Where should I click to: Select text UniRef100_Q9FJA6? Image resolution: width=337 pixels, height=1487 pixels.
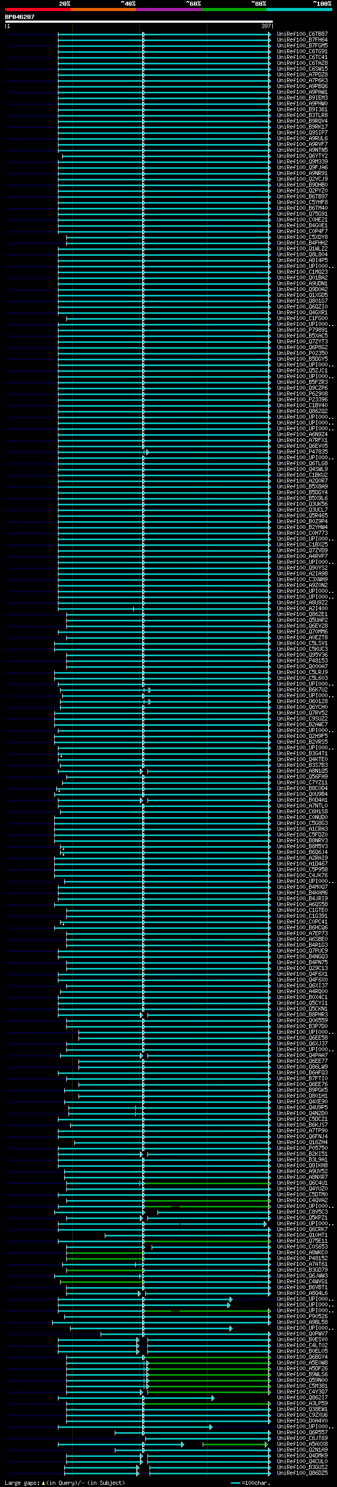(x=302, y=167)
